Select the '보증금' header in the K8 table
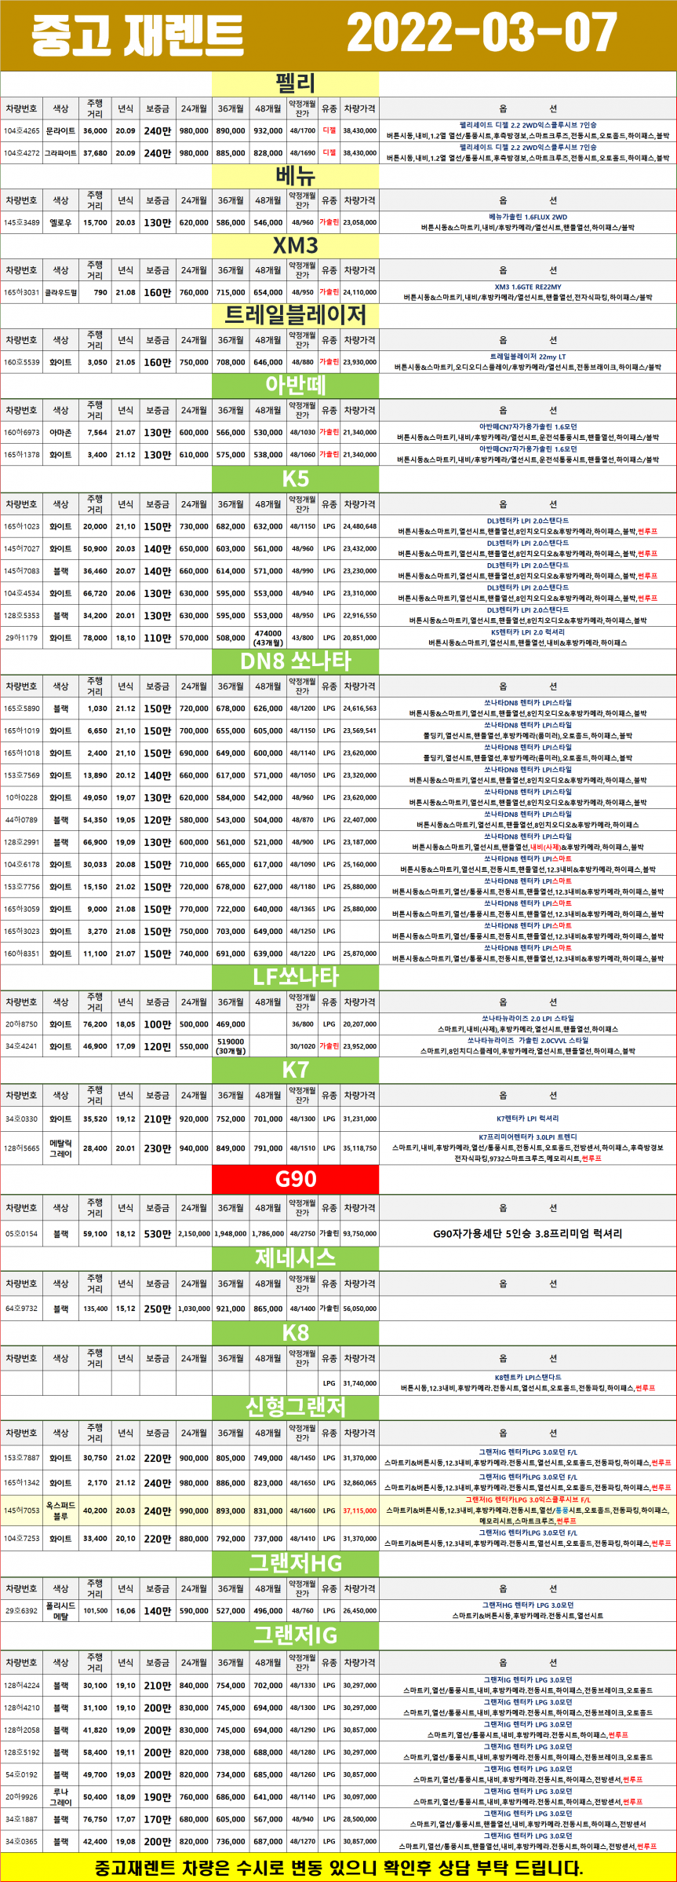This screenshot has width=677, height=1882. coord(157,1358)
